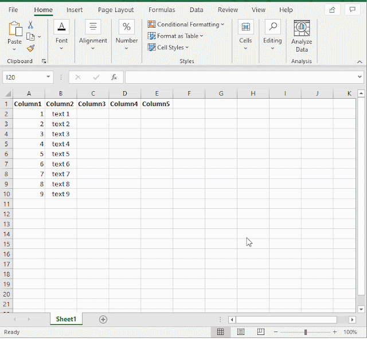Select cell with text 7

pos(61,174)
